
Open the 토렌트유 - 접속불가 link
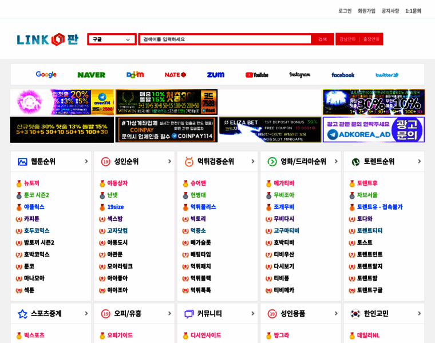[x=379, y=208]
